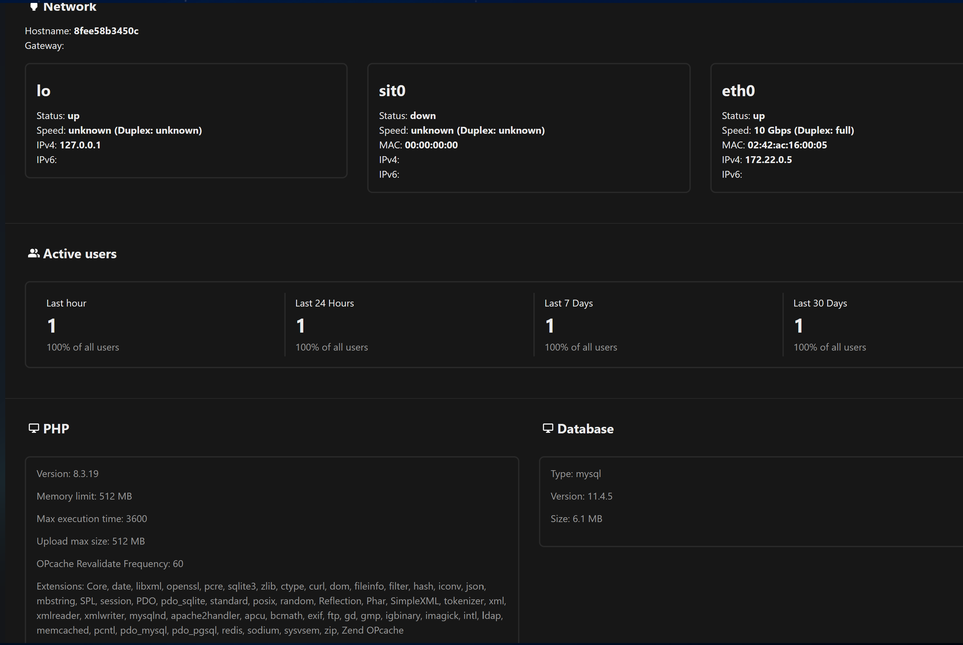Click the eth0 IPv4 address 172.22.0.5
This screenshot has height=645, width=963.
coord(768,159)
